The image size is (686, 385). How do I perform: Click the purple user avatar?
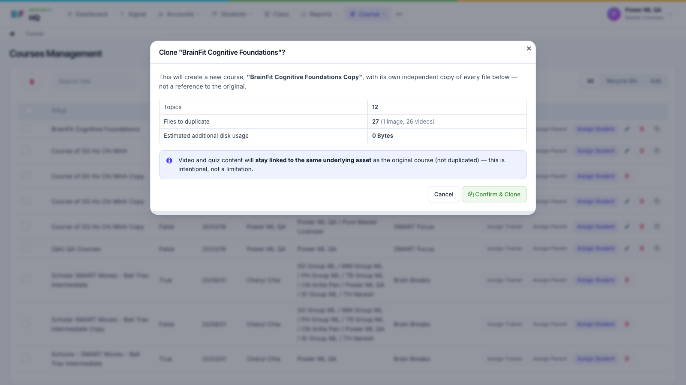[614, 14]
